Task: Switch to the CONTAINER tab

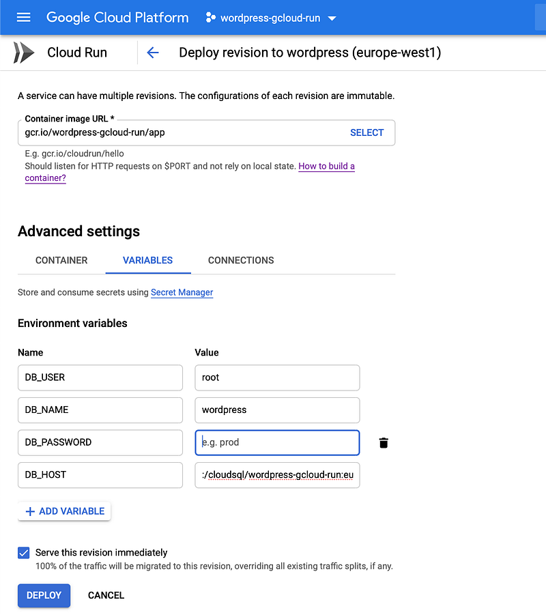Action: (61, 261)
